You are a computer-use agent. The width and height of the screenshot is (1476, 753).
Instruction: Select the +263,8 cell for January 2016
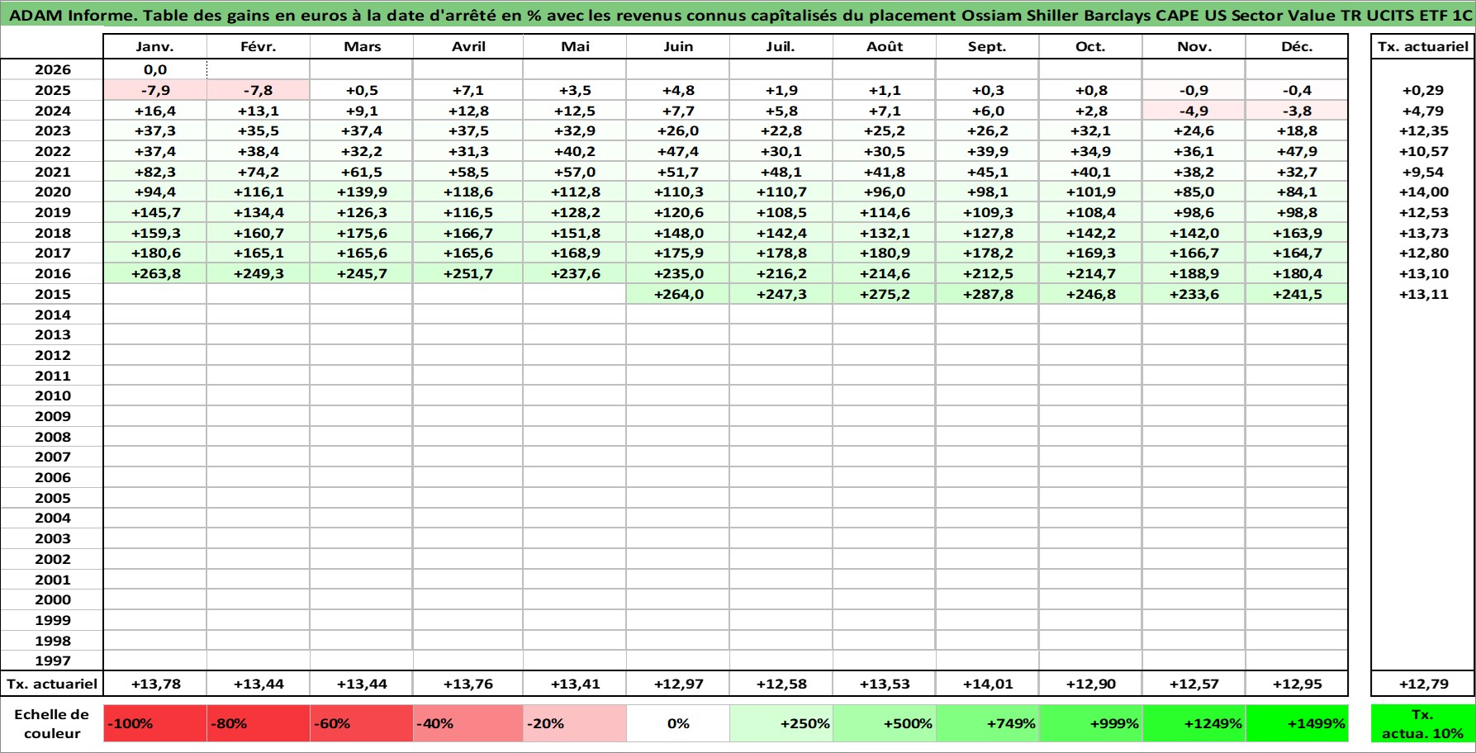point(155,273)
